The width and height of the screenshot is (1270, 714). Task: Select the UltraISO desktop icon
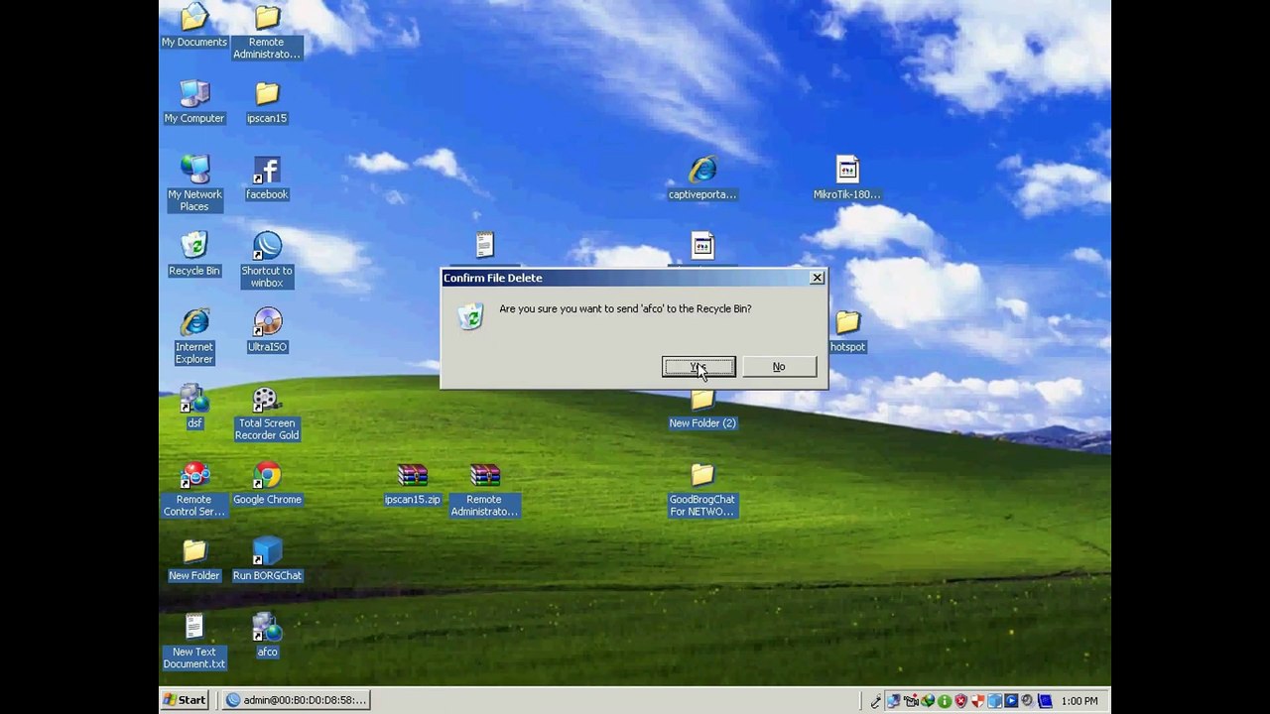pos(267,331)
